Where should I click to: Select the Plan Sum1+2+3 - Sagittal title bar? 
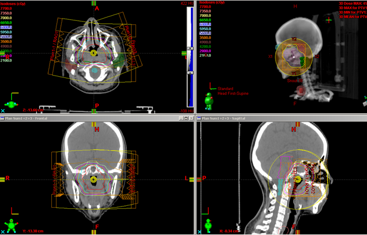282,119
